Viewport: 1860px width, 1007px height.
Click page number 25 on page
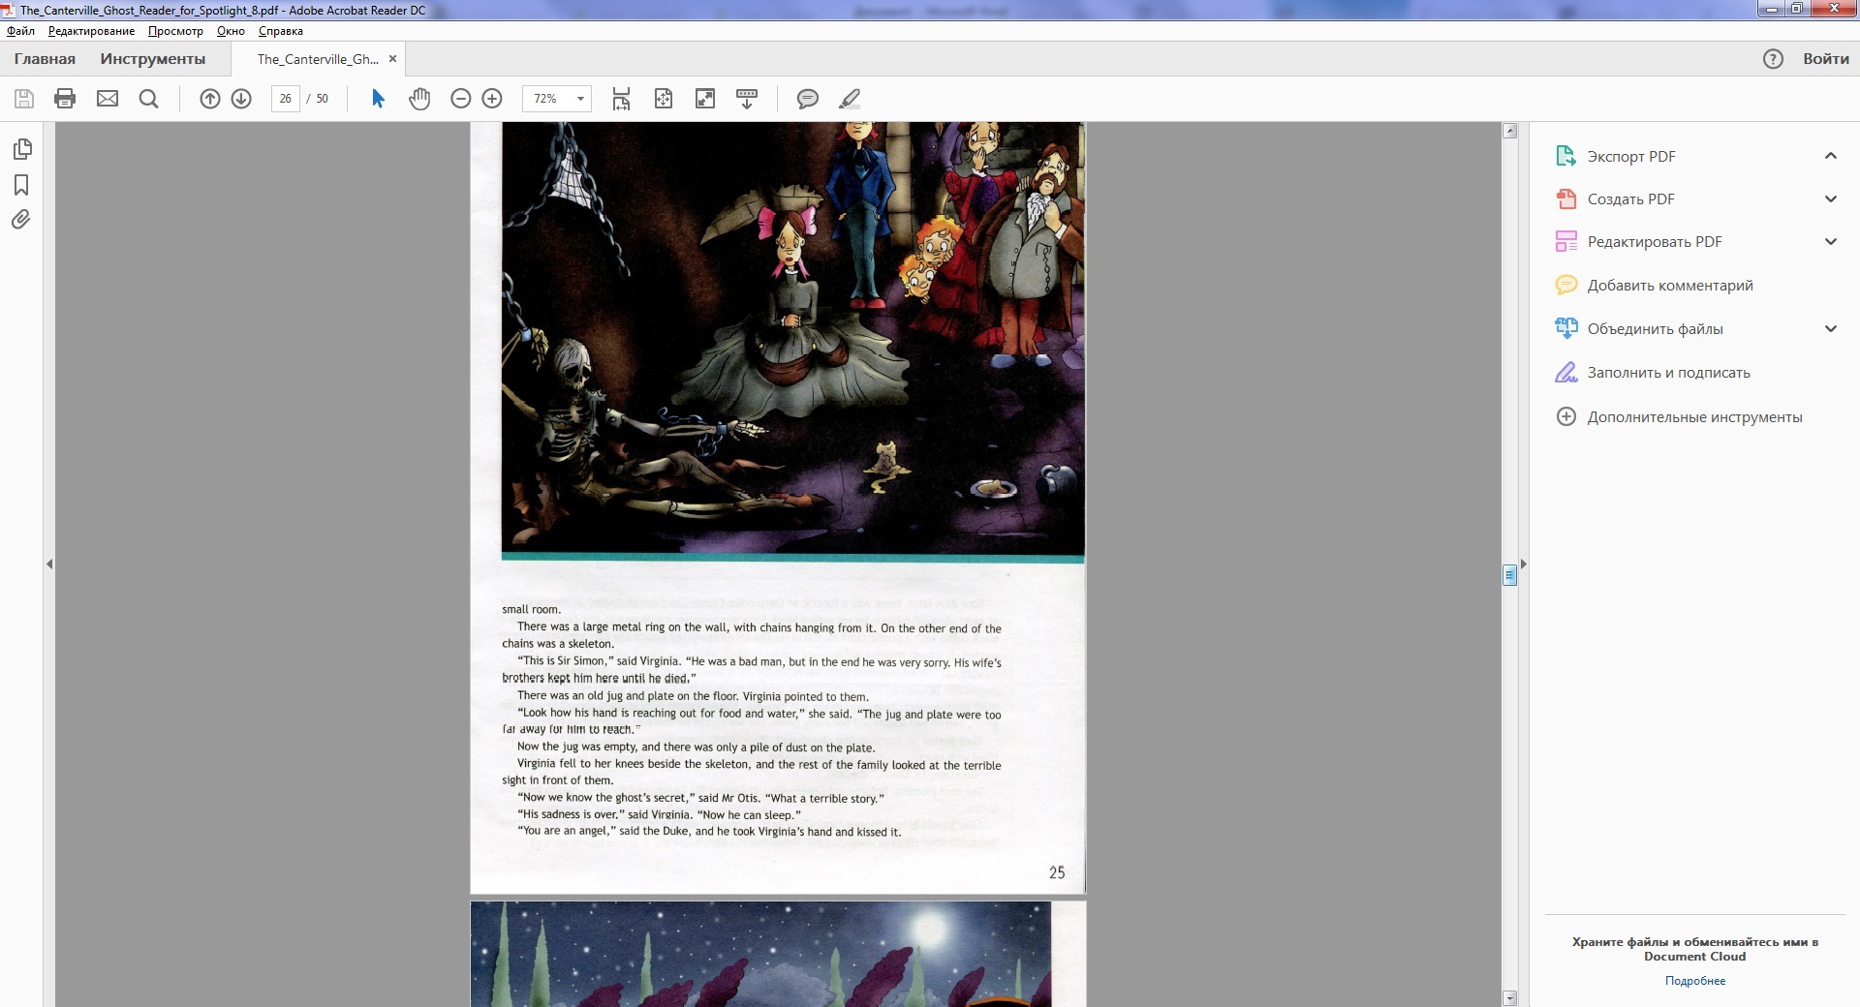pos(1057,873)
